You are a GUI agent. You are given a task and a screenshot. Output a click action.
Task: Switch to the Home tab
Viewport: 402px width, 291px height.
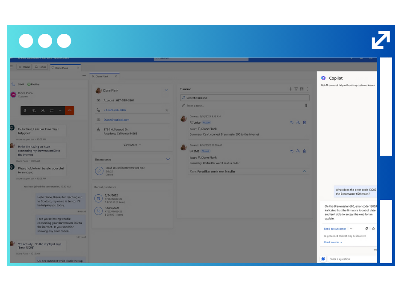pyautogui.click(x=24, y=67)
